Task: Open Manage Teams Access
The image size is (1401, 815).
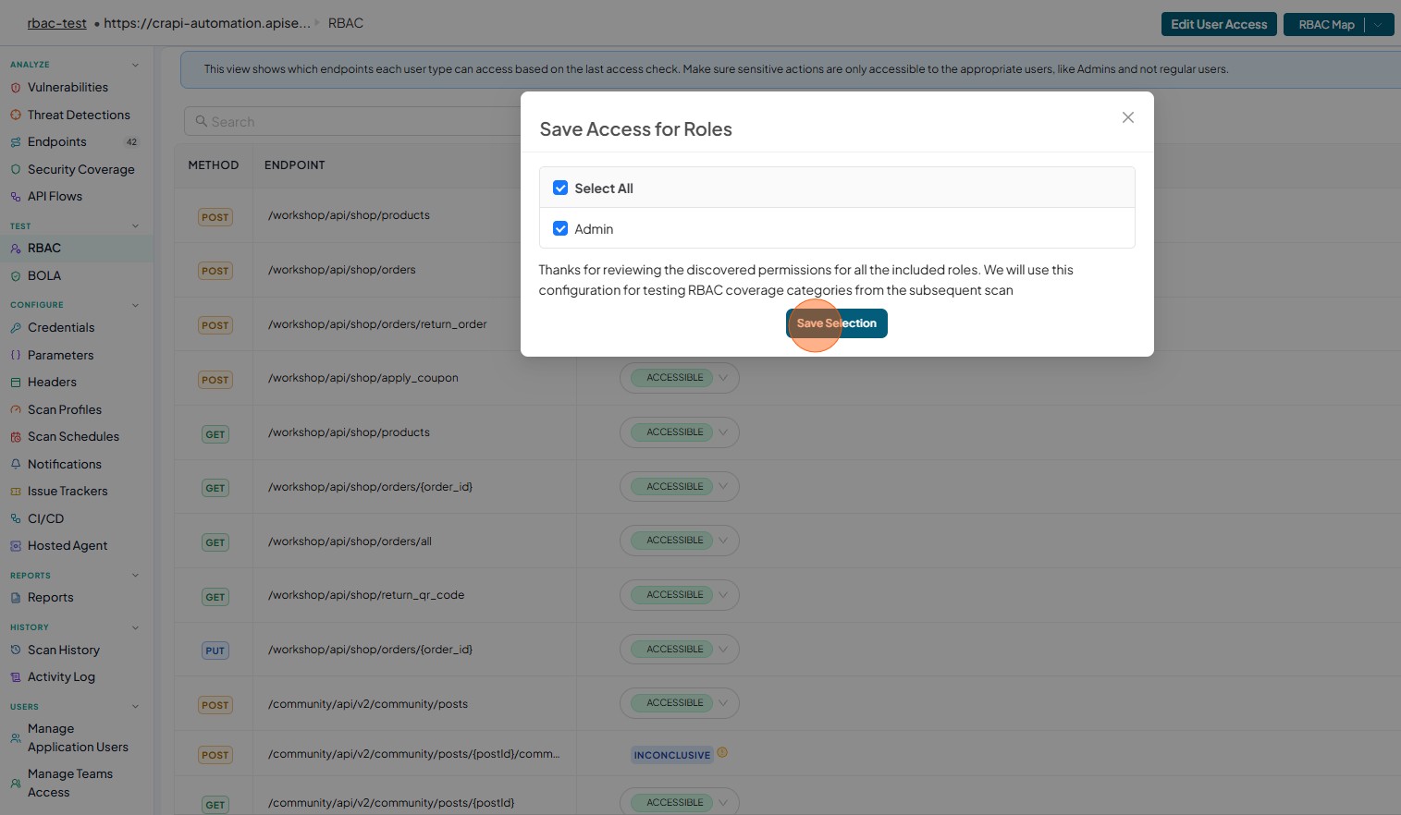Action: [70, 784]
